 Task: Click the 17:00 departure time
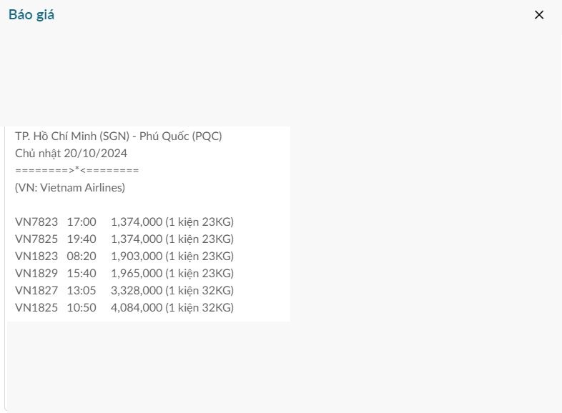click(x=82, y=222)
